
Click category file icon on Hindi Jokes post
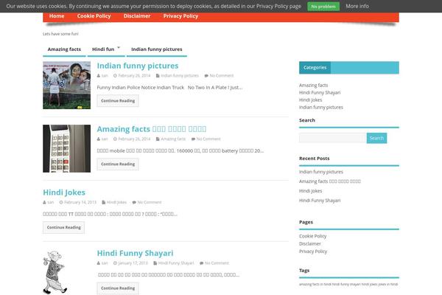pyautogui.click(x=104, y=202)
